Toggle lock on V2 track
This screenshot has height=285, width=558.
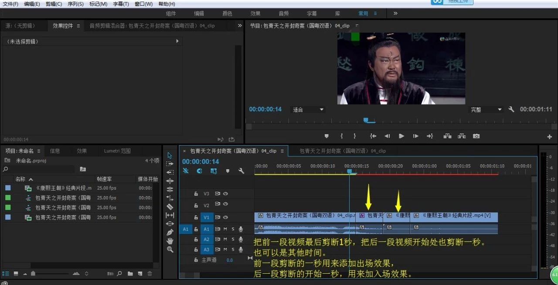196,204
